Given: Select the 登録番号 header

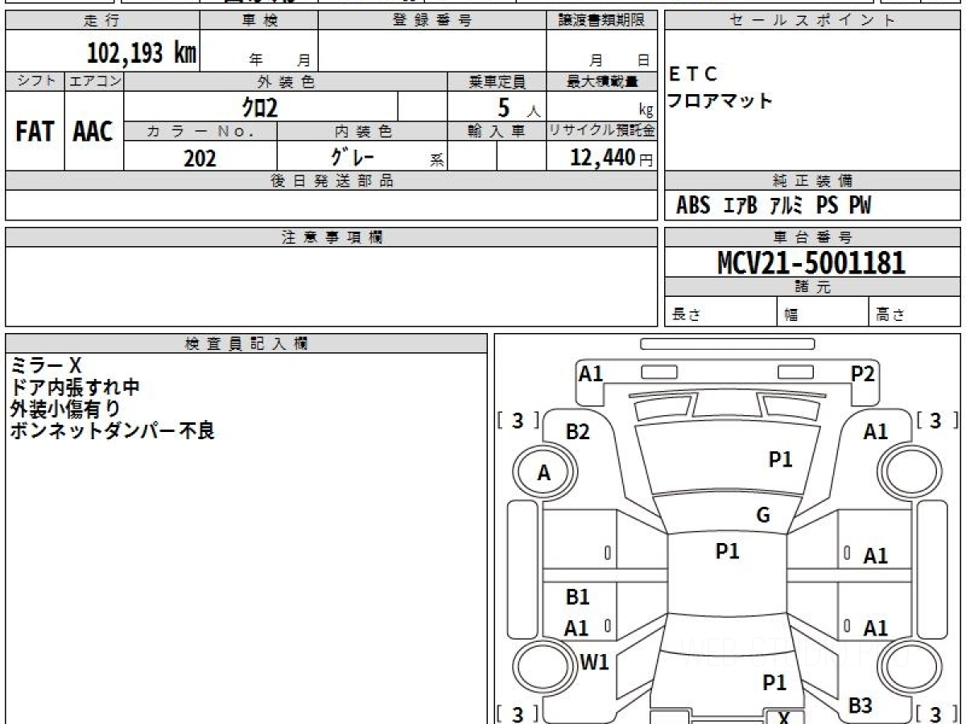Looking at the screenshot, I should 432,21.
